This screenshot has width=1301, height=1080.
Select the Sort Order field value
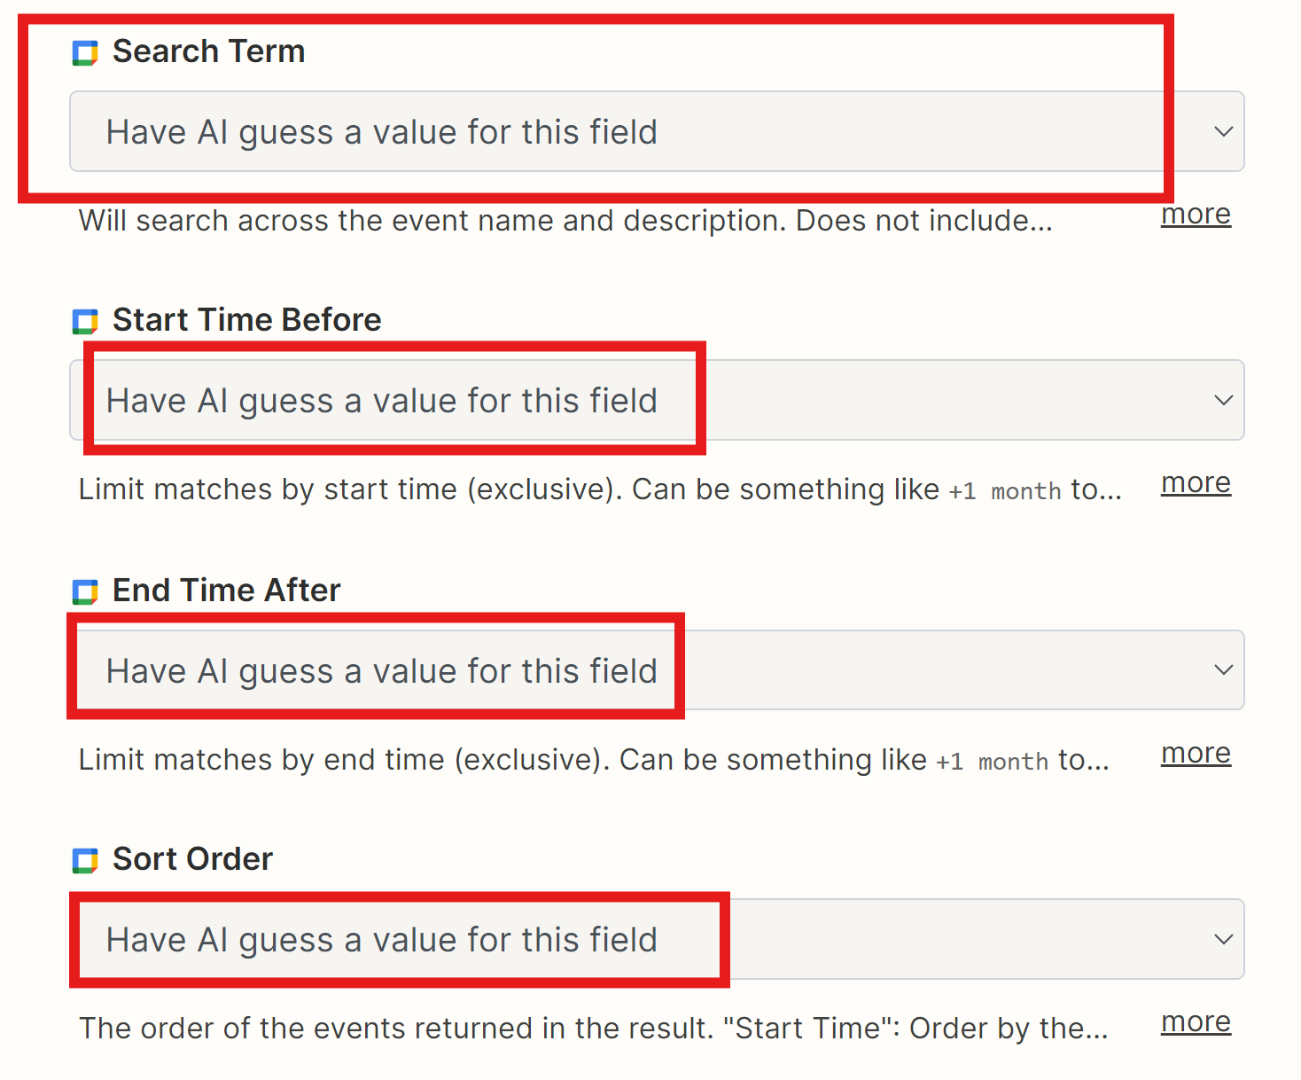tap(657, 939)
